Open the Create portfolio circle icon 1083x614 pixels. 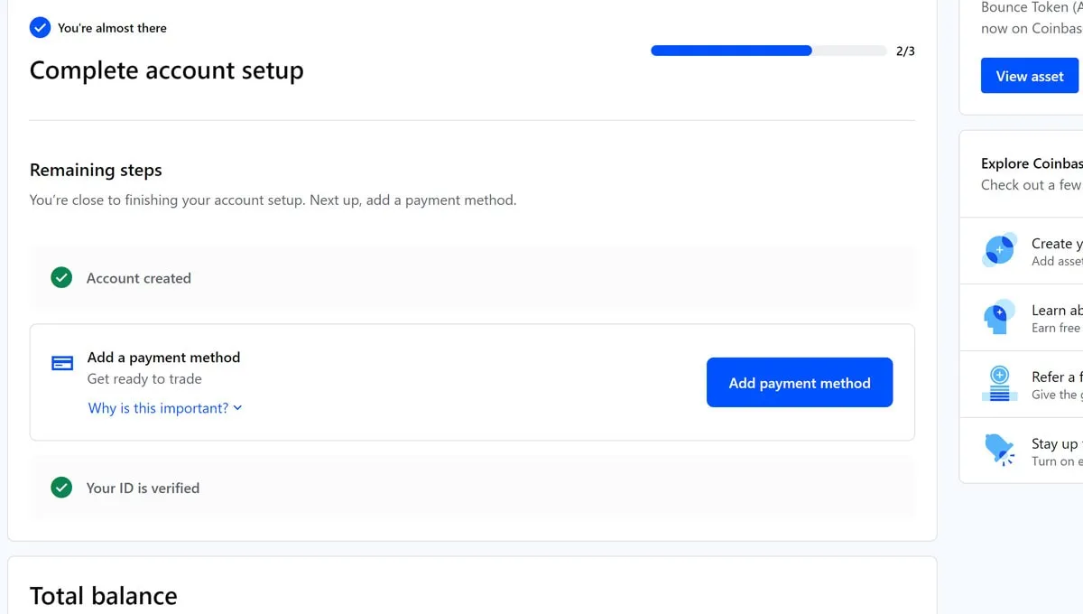[x=999, y=250]
